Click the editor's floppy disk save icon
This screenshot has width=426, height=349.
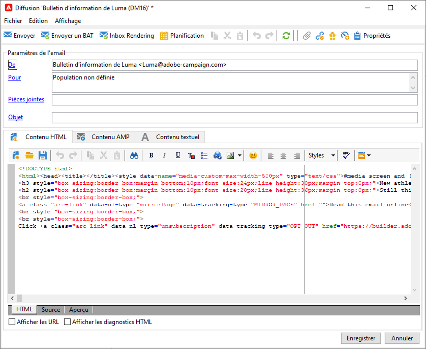[x=42, y=155]
